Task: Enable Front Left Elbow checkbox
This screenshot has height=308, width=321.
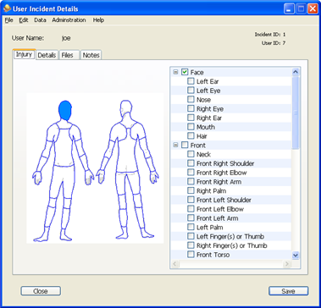Action: [191, 209]
